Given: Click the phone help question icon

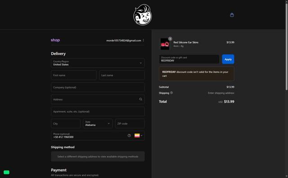Looking at the screenshot, I should [x=129, y=135].
